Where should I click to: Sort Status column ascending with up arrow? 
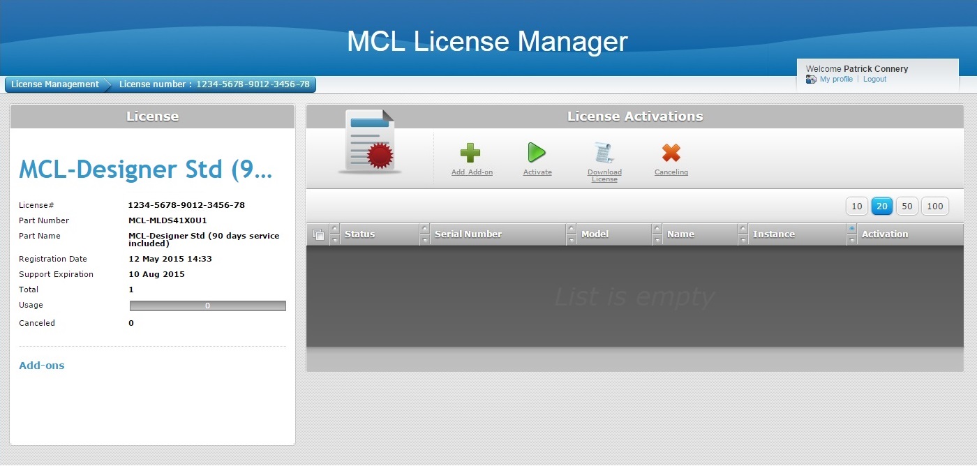tap(335, 229)
